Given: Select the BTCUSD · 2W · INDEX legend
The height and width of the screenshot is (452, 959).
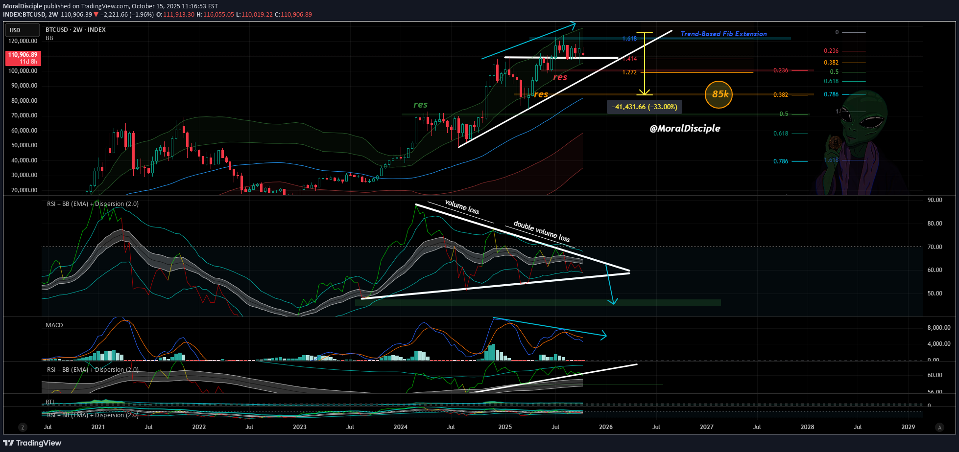Looking at the screenshot, I should pos(75,30).
